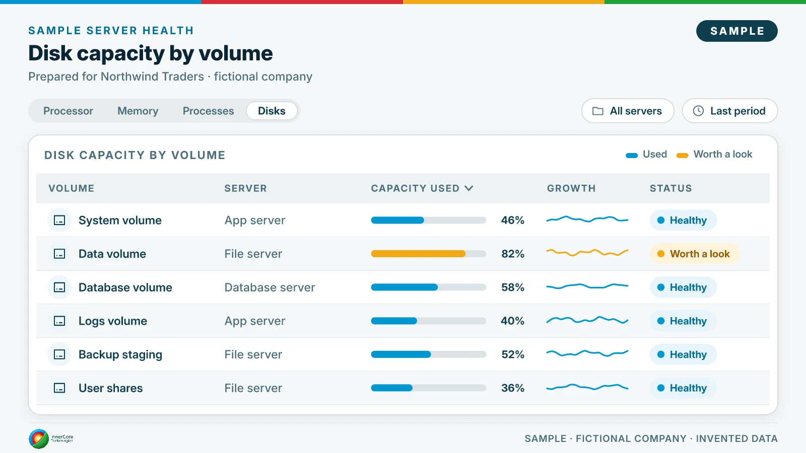Click the Logs volume name

click(113, 321)
